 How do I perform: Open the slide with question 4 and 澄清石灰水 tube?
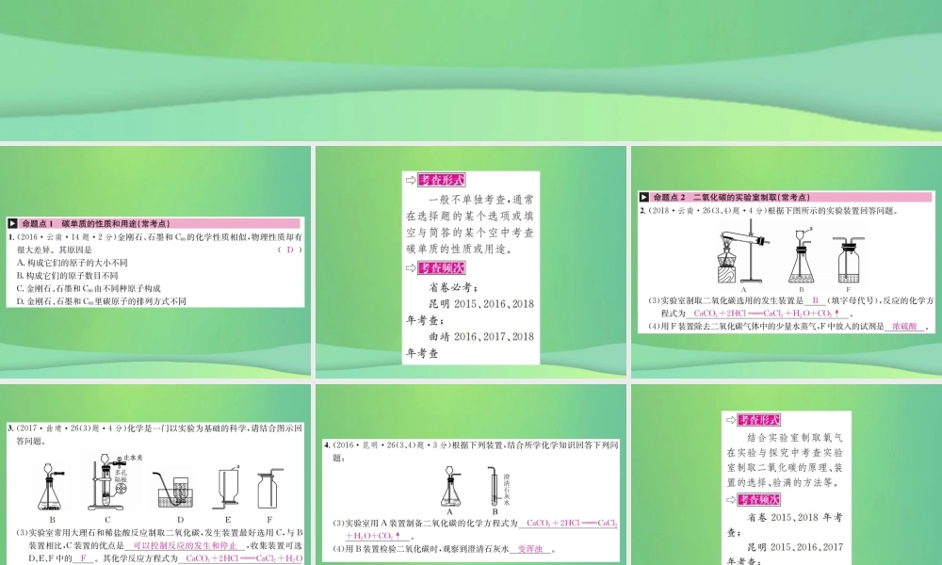tap(471, 475)
